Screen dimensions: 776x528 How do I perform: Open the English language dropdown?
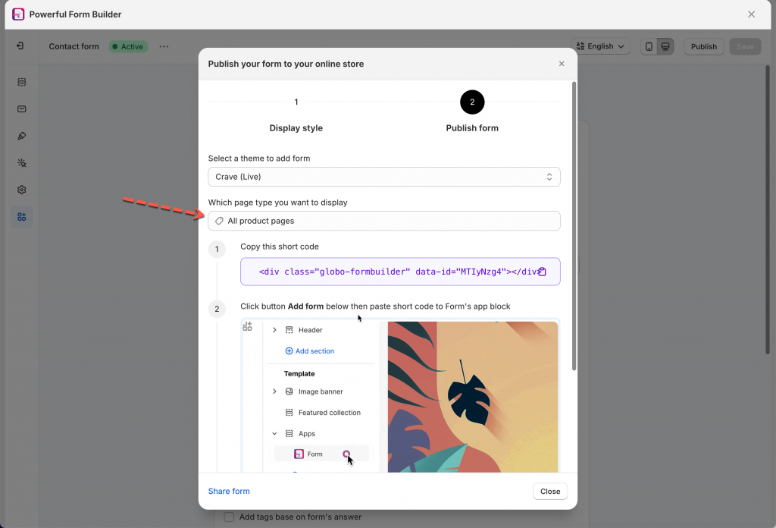pos(600,46)
